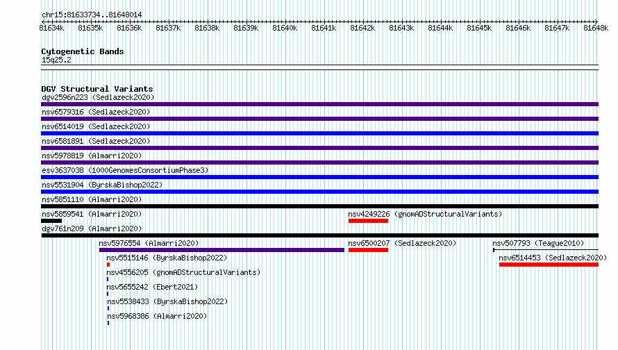Image resolution: width=618 pixels, height=350 pixels.
Task: Click nsv6500207 (Sedlazeck2020) label
Action: pos(402,243)
